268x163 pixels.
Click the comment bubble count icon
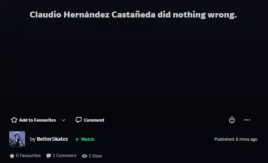(49, 156)
